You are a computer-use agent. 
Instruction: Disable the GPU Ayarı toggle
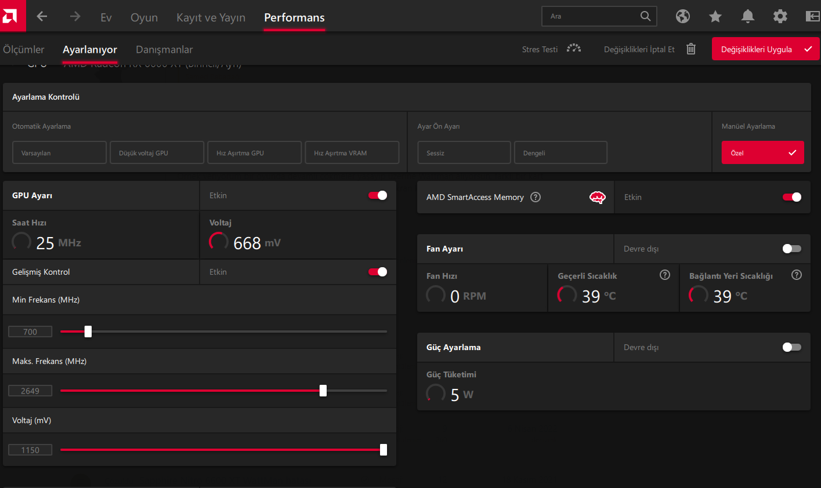pyautogui.click(x=378, y=195)
